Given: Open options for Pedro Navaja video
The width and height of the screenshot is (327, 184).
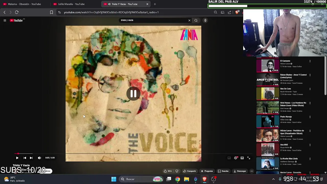Looking at the screenshot, I should (310, 117).
